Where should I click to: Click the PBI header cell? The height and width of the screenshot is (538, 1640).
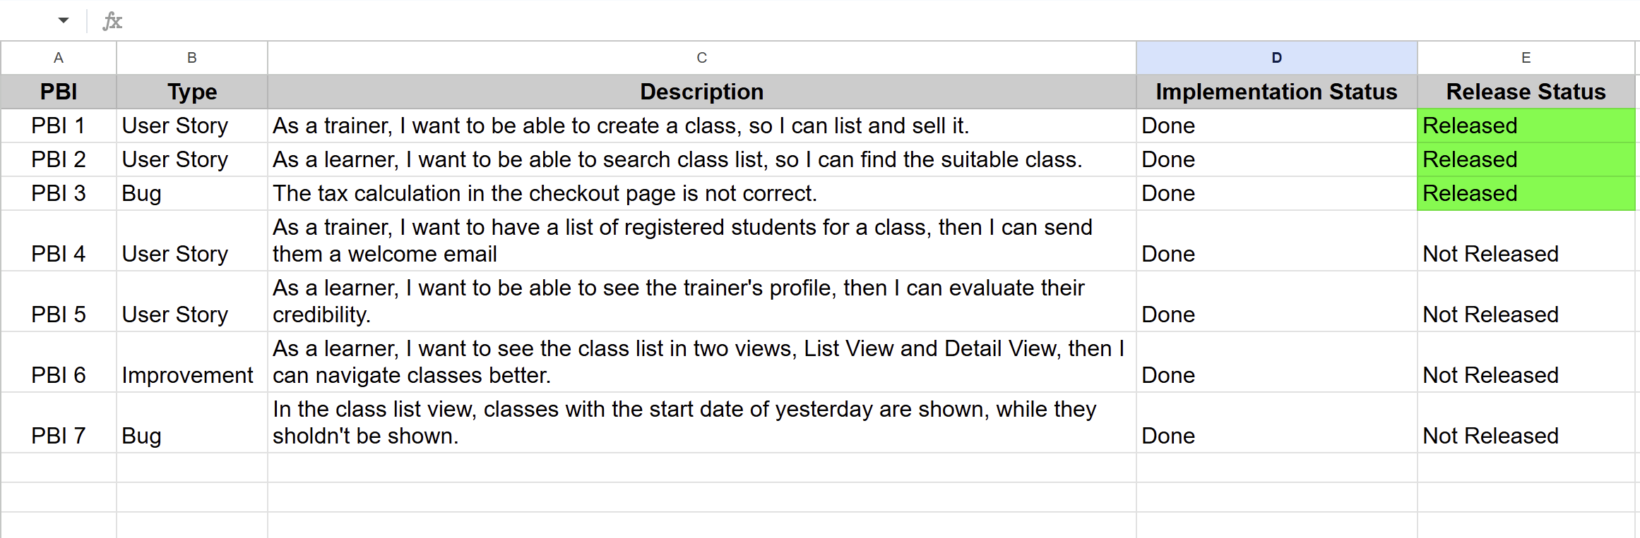pyautogui.click(x=59, y=92)
